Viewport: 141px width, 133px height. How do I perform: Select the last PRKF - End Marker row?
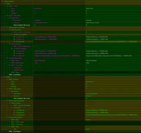[x=71, y=132]
